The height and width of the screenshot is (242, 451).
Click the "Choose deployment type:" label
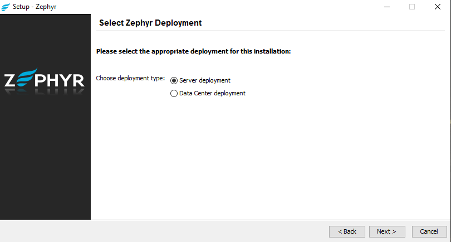[130, 78]
